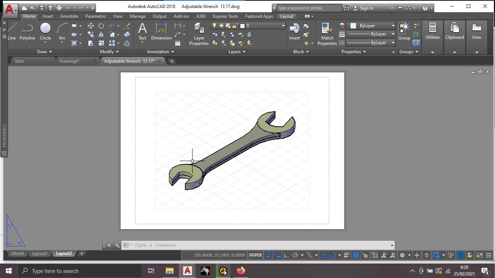Click the Insert block icon
This screenshot has width=495, height=278.
coord(294,31)
